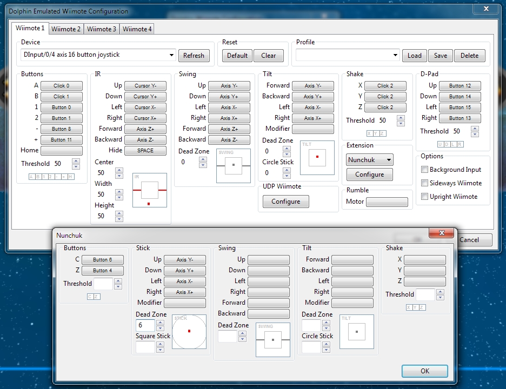Click the Refresh device button
Image resolution: width=506 pixels, height=389 pixels.
[194, 56]
